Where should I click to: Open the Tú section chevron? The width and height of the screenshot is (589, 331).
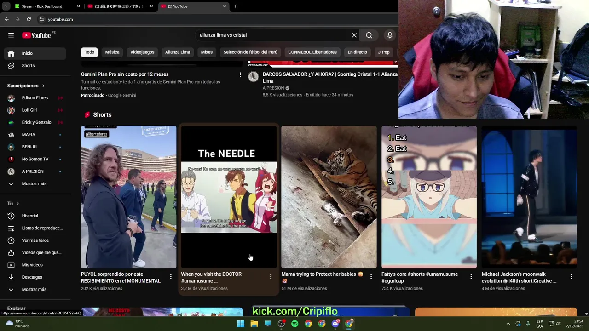(18, 204)
